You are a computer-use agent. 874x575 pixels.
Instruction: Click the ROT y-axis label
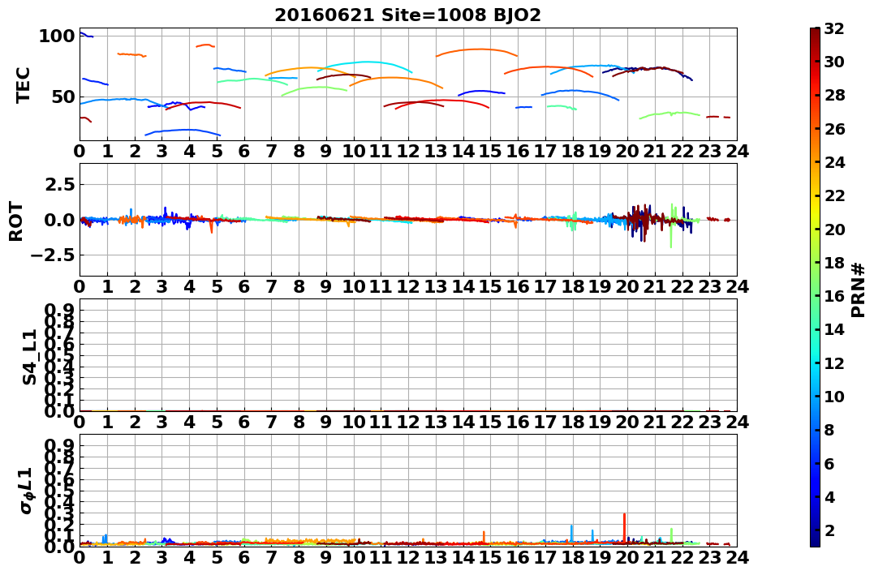(x=16, y=221)
